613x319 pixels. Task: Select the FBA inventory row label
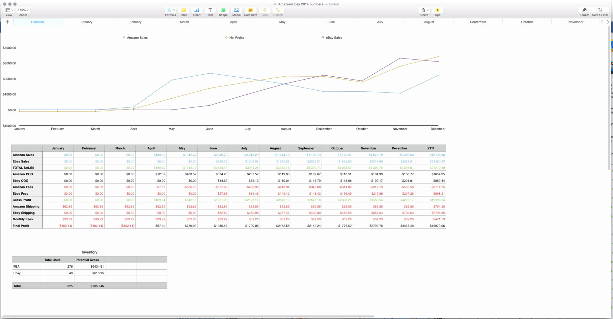click(27, 266)
